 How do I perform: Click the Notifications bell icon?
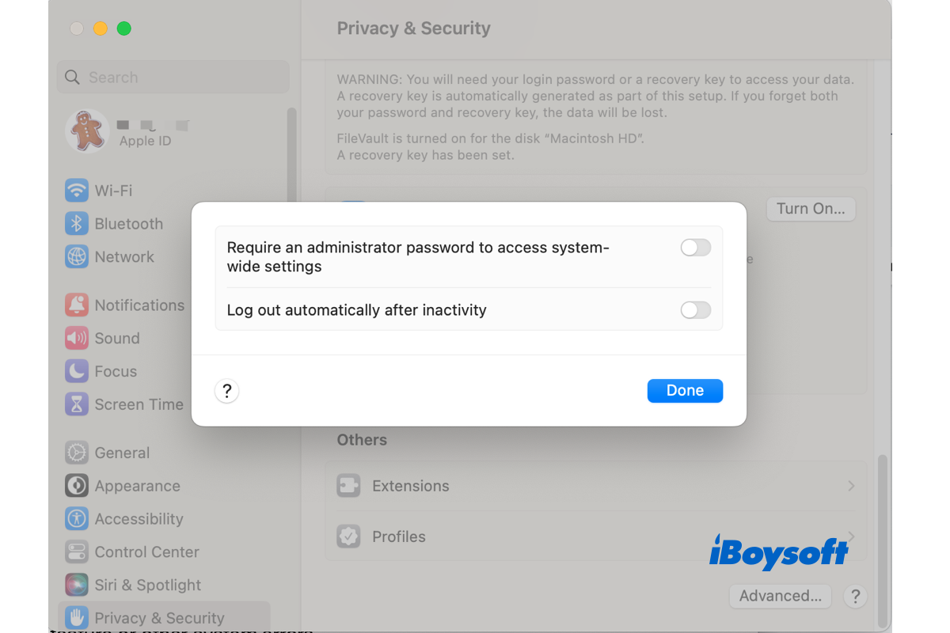click(77, 305)
